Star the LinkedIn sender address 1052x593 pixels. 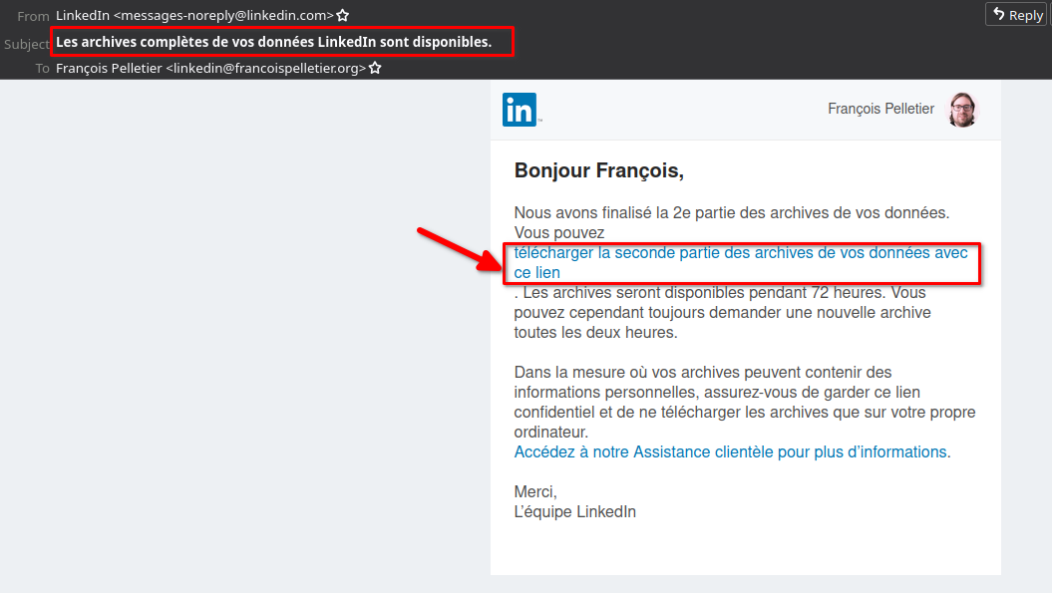(x=343, y=15)
